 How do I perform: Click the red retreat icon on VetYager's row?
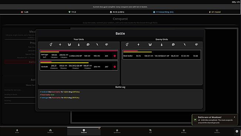(115, 56)
